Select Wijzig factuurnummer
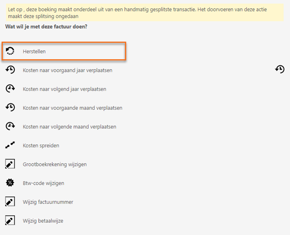290x235 pixels. [x=48, y=202]
